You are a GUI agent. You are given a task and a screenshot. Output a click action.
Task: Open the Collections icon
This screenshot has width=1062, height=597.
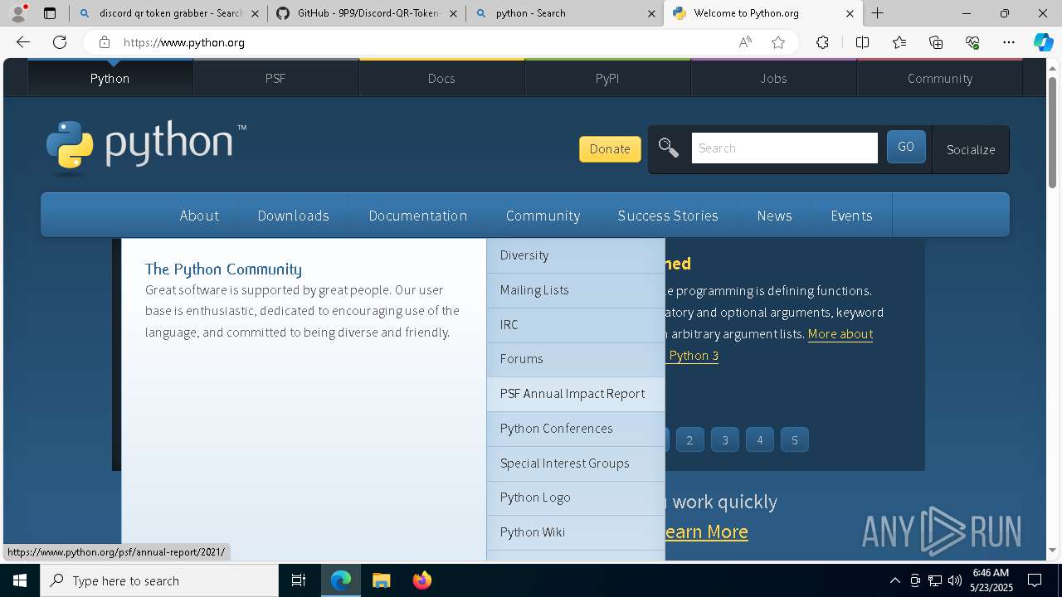click(936, 42)
